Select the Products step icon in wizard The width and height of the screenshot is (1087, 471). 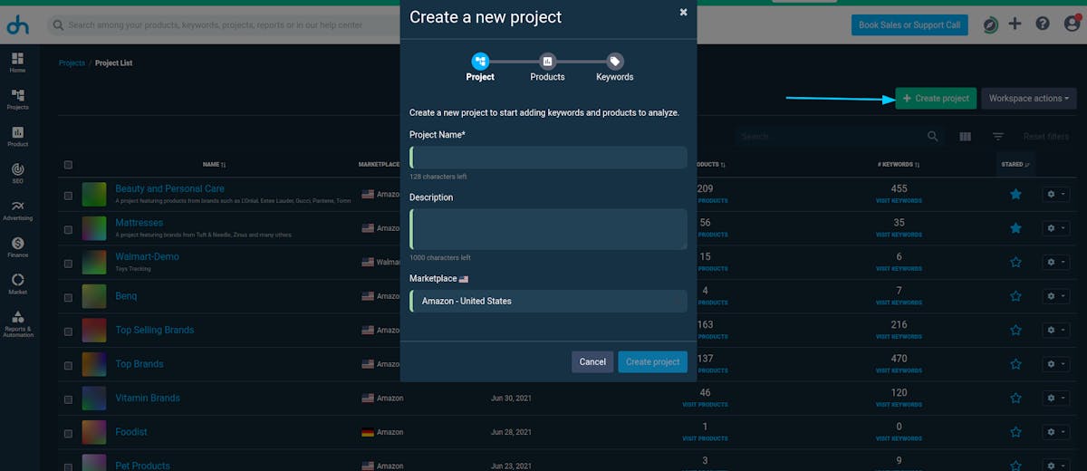point(547,61)
